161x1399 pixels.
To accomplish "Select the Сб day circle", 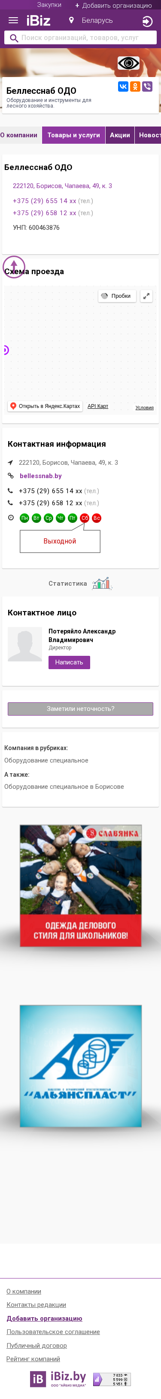I will click(x=85, y=518).
